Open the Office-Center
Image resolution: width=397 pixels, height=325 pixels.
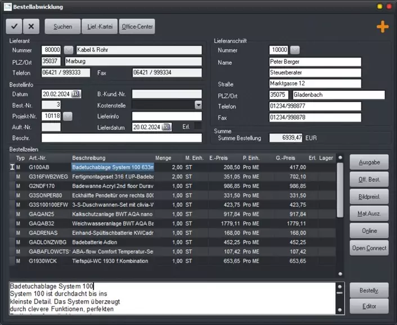click(137, 27)
